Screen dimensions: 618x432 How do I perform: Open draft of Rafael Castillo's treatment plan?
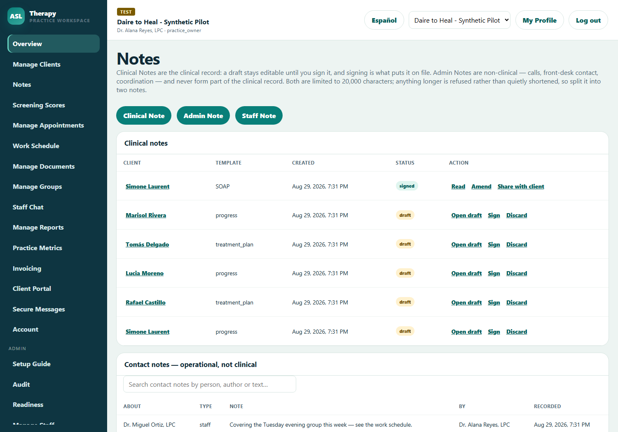[466, 302]
